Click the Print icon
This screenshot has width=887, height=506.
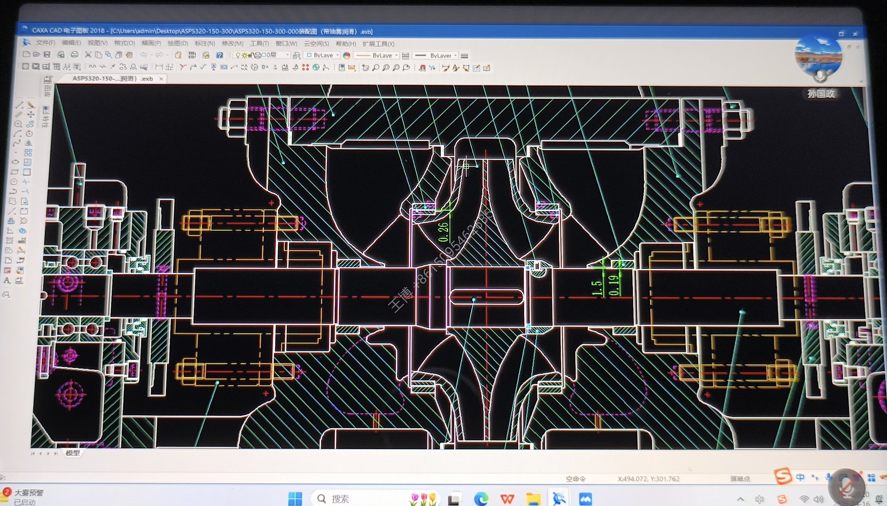[x=74, y=55]
